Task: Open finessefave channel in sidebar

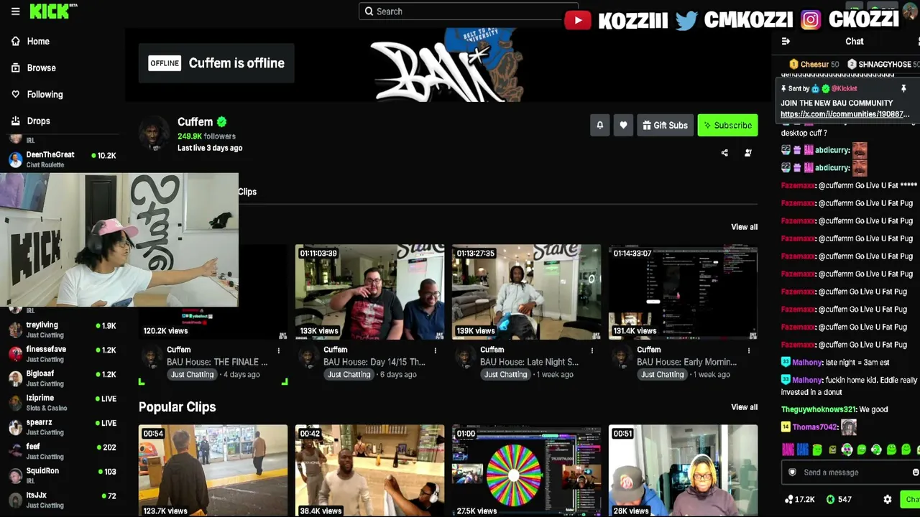Action: [x=62, y=354]
